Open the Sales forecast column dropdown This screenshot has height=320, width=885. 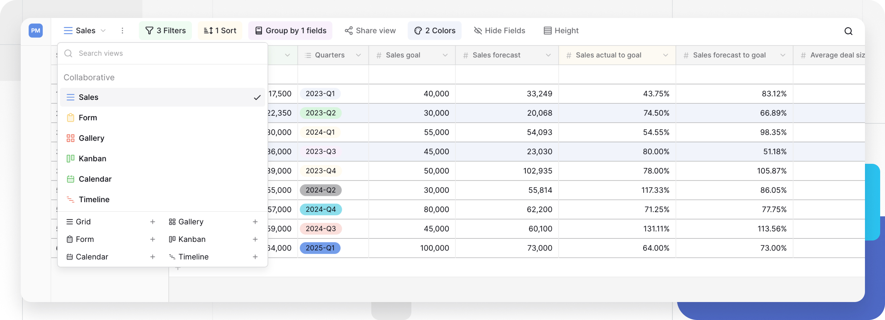549,55
